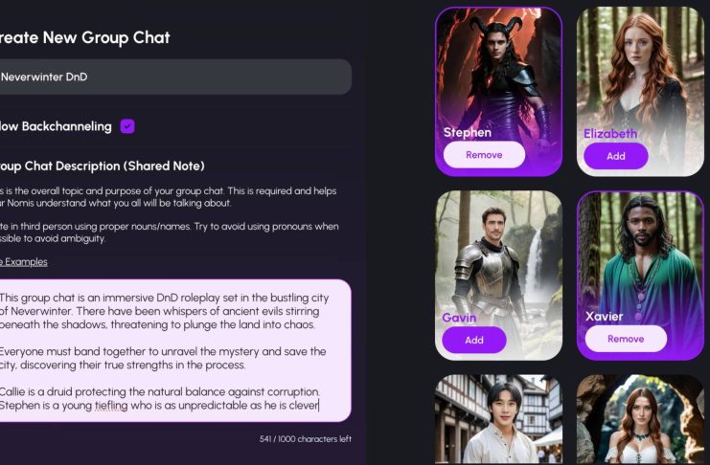Screen dimensions: 710x465
Task: Click the Neverwinter DnD group name field
Action: [x=173, y=77]
